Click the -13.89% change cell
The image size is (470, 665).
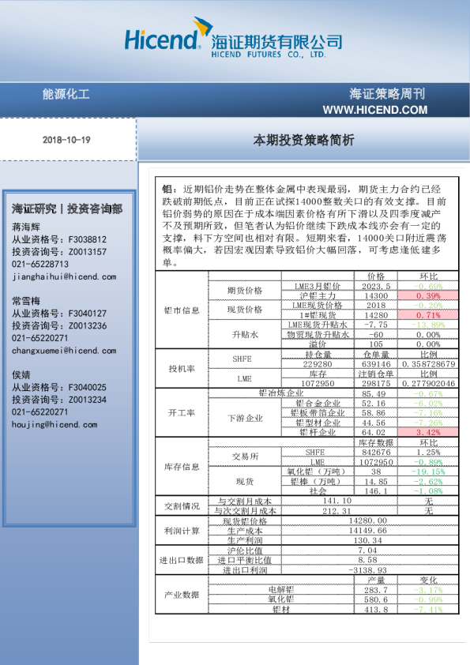tap(428, 325)
